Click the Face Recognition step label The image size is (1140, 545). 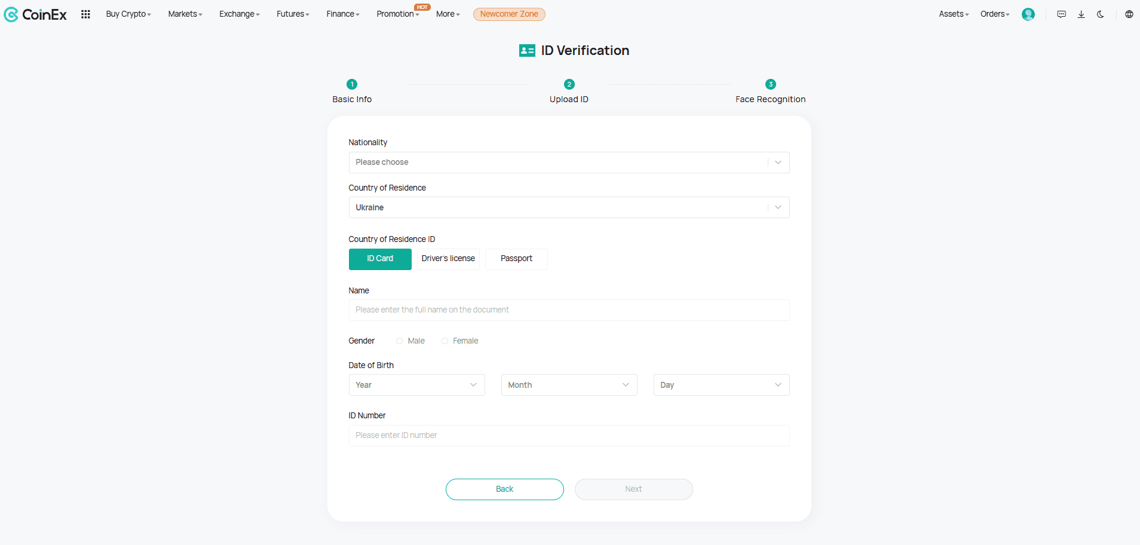click(x=771, y=100)
